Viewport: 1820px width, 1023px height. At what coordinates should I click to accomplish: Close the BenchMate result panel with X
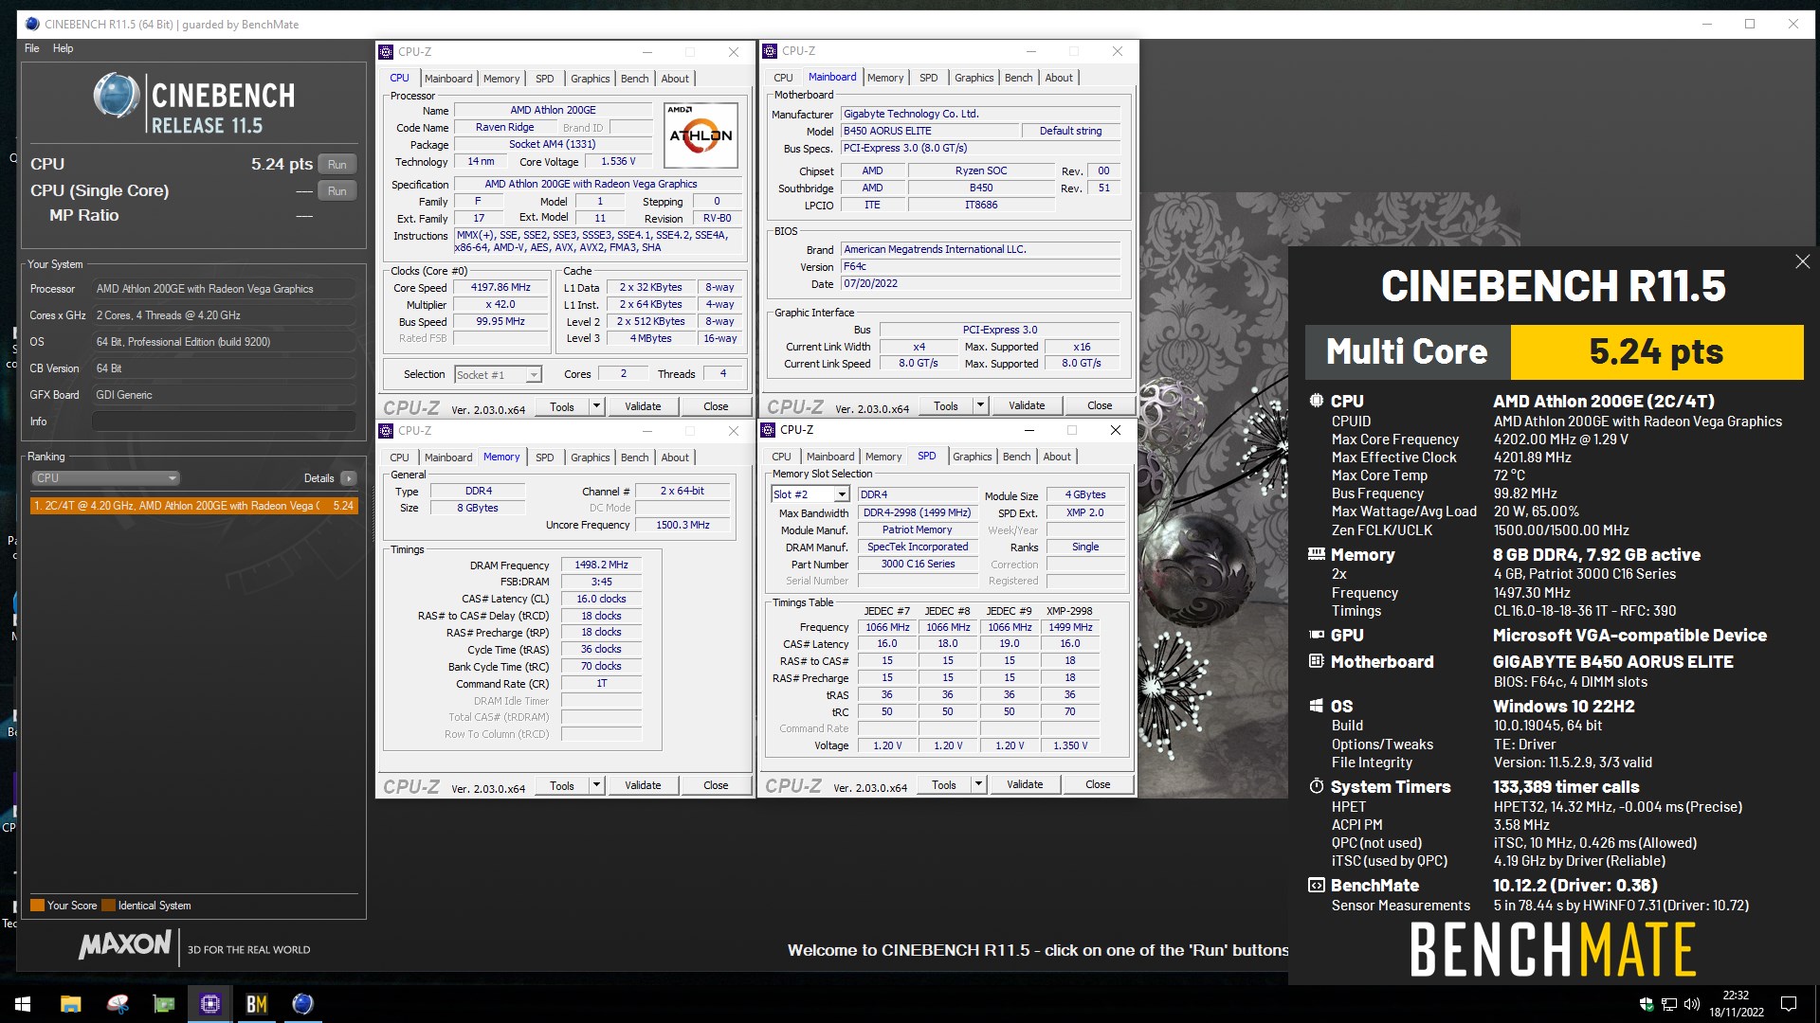1802,261
